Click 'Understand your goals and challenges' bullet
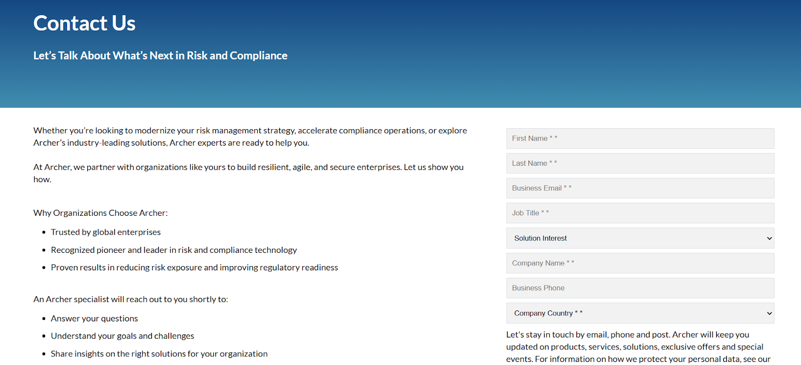 click(x=122, y=336)
